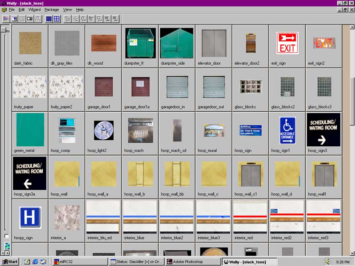Click the small blue-green color swatch in left panel
This screenshot has height=266, width=355.
[7, 246]
